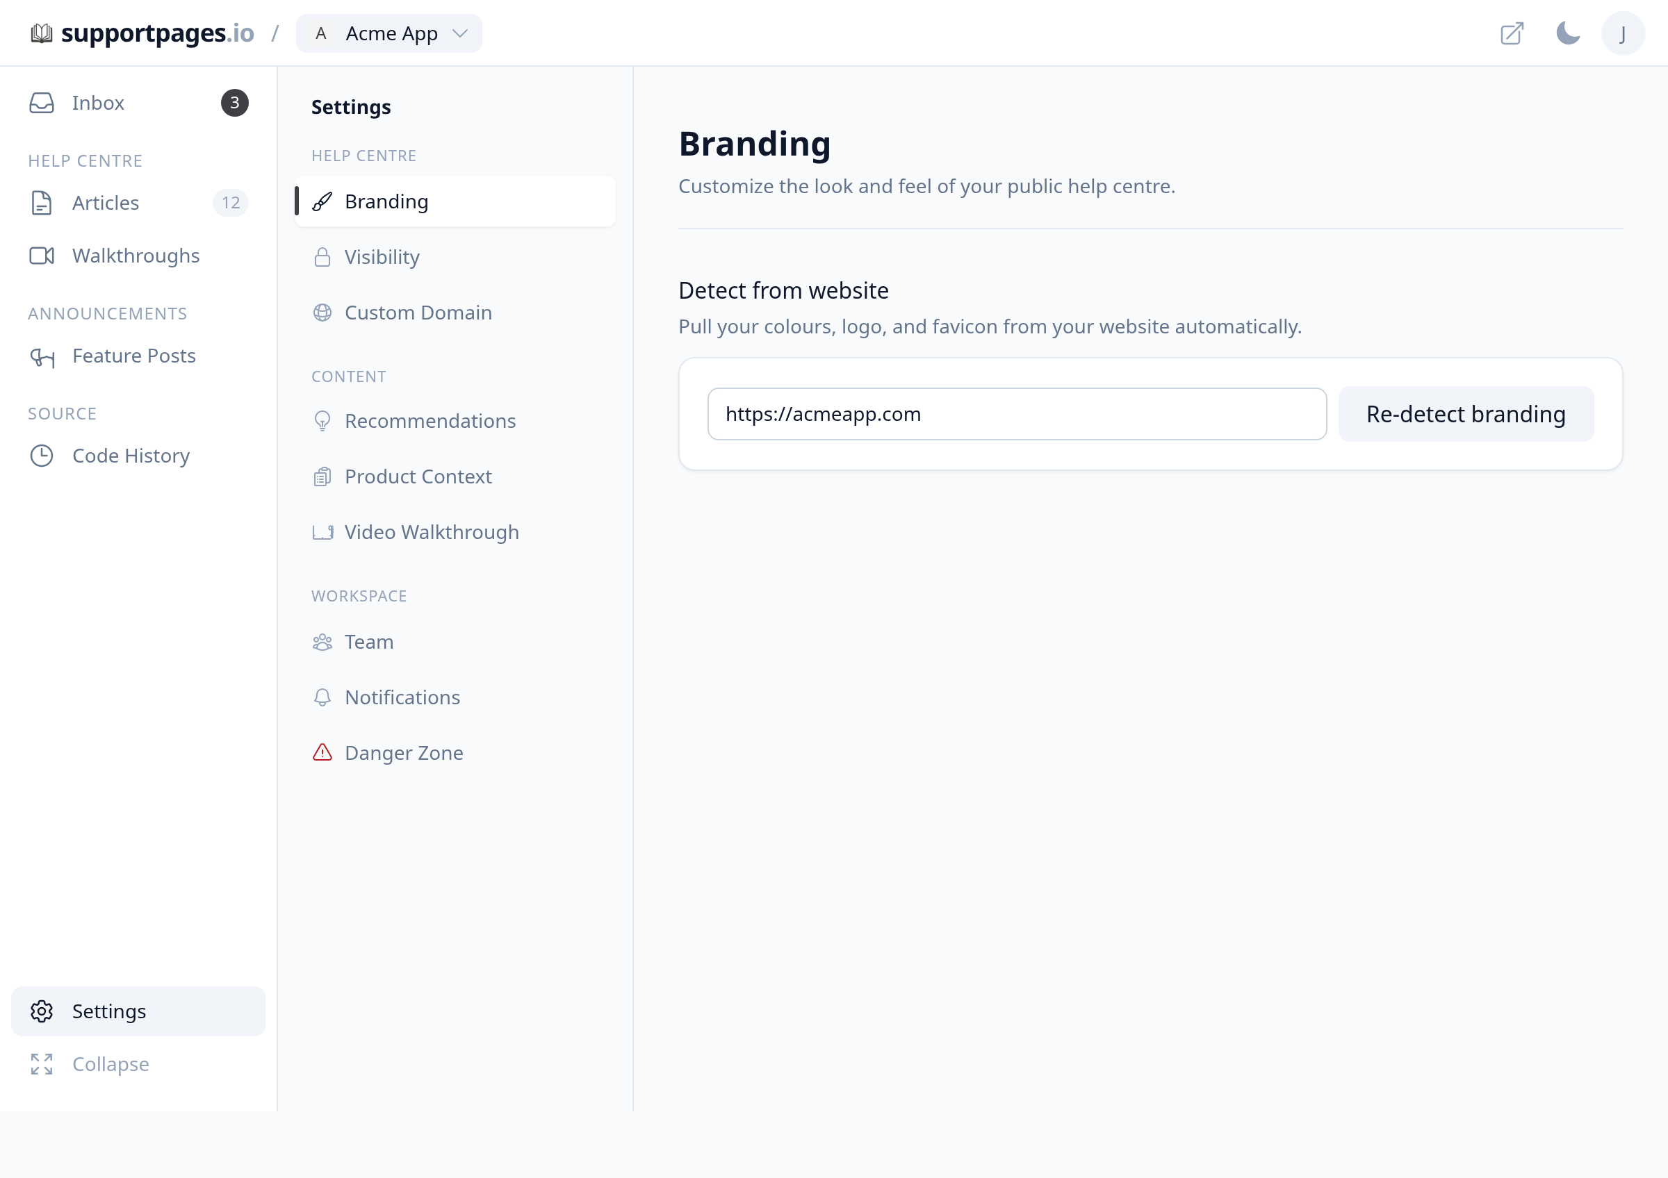
Task: Open Danger Zone warning settings
Action: click(455, 753)
